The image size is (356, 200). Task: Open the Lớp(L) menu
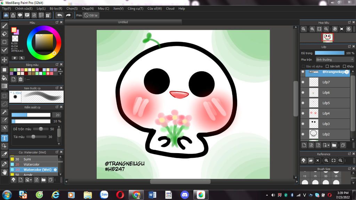tap(41, 9)
